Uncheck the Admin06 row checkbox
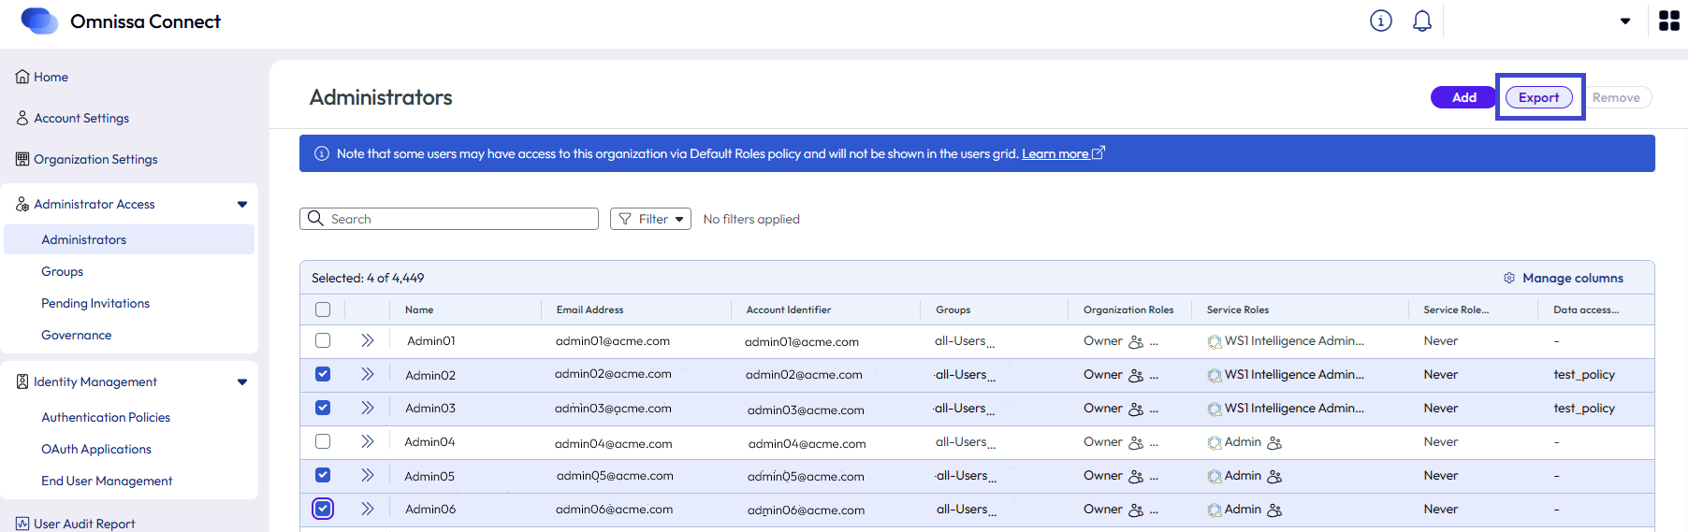 tap(323, 509)
